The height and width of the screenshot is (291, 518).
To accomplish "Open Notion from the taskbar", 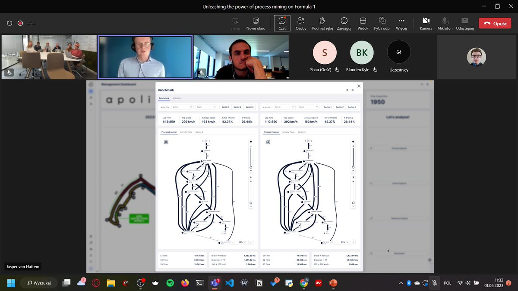I will pyautogui.click(x=259, y=283).
